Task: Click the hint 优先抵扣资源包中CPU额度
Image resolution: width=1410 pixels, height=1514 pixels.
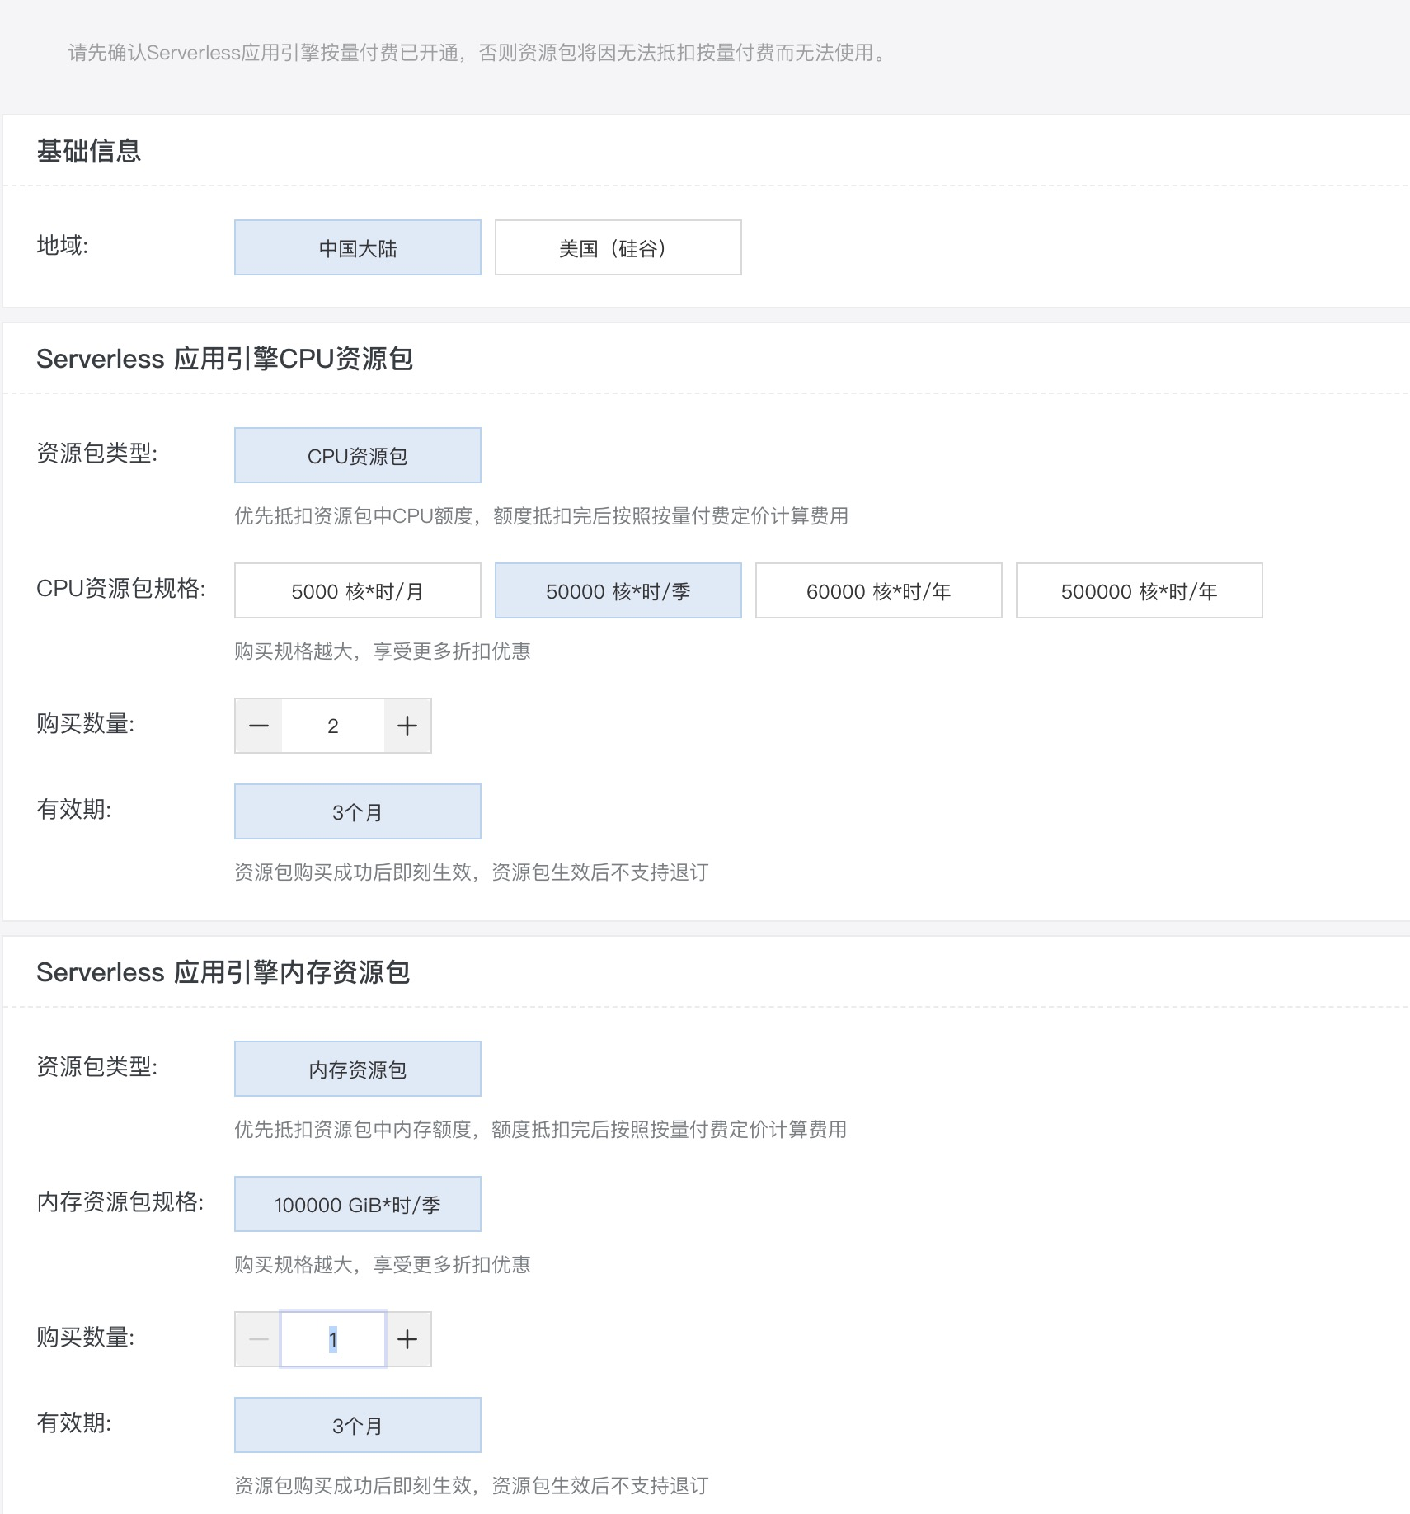Action: [542, 516]
